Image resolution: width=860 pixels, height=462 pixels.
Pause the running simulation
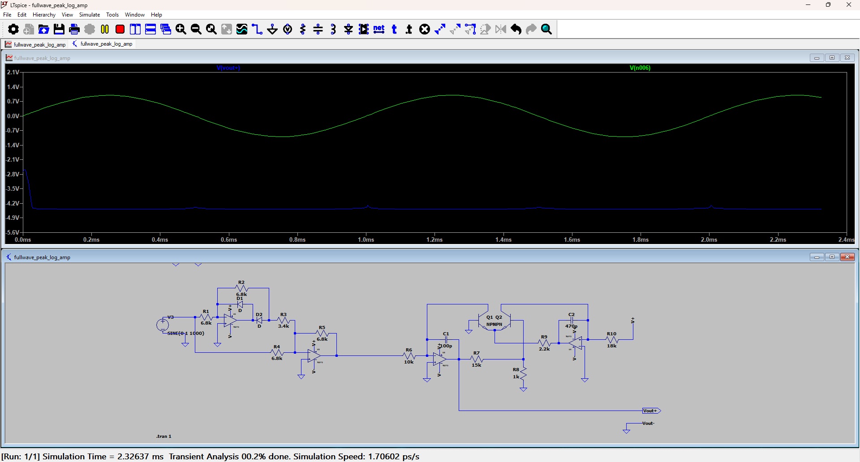tap(105, 30)
